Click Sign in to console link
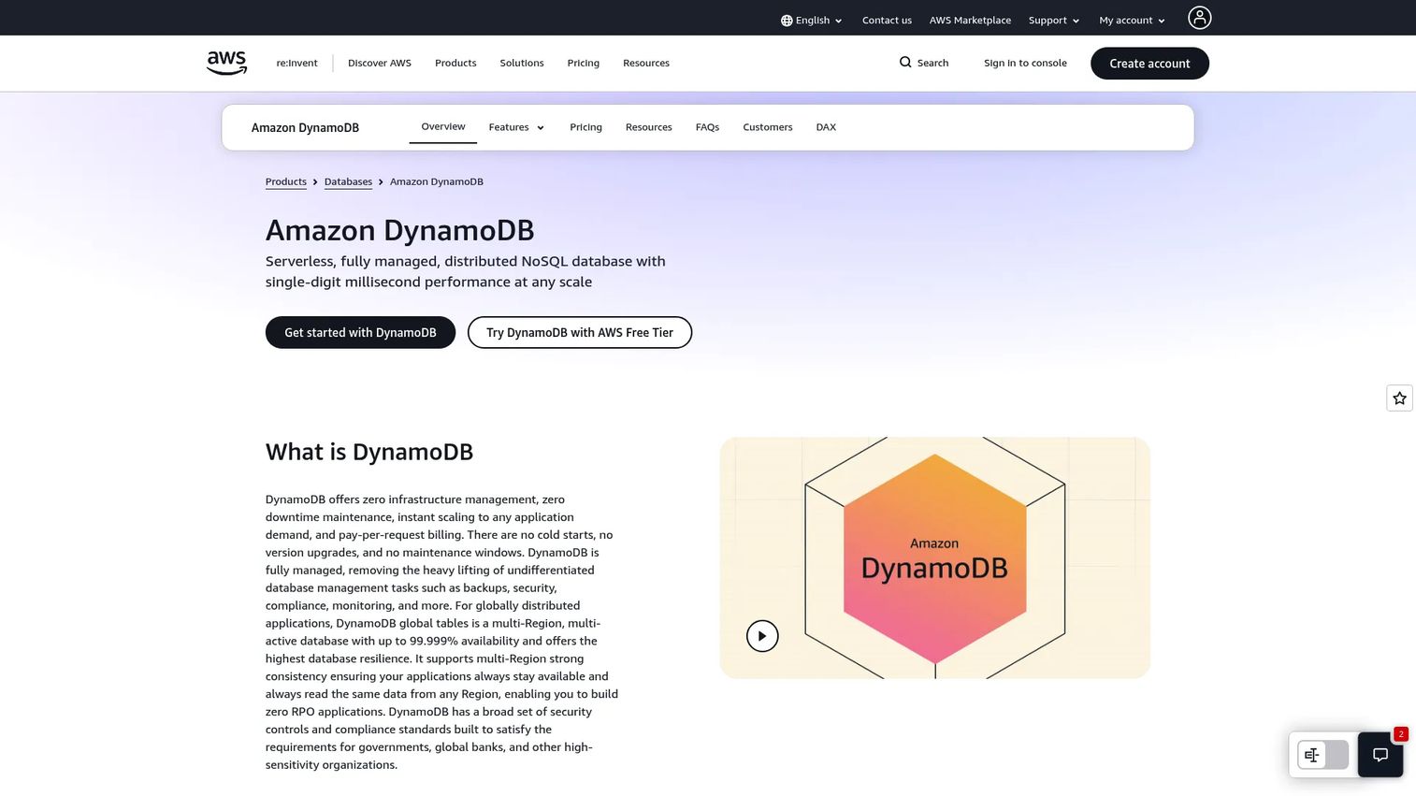This screenshot has height=796, width=1416. [x=1025, y=63]
